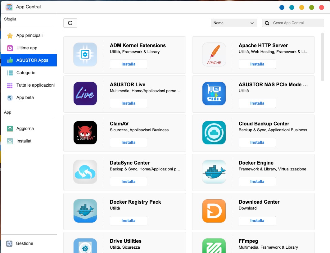The image size is (330, 253).
Task: Click the vertical scrollbar of app list
Action: click(323, 57)
